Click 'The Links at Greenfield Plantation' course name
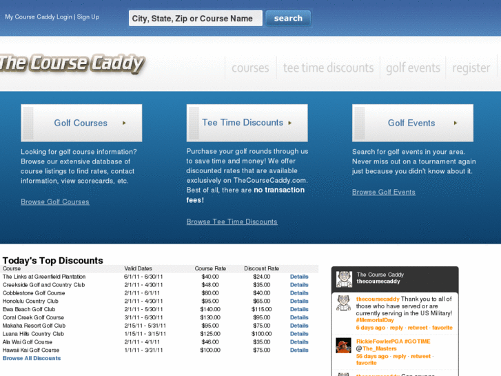Viewport: 501px width, 376px height. coord(44,277)
